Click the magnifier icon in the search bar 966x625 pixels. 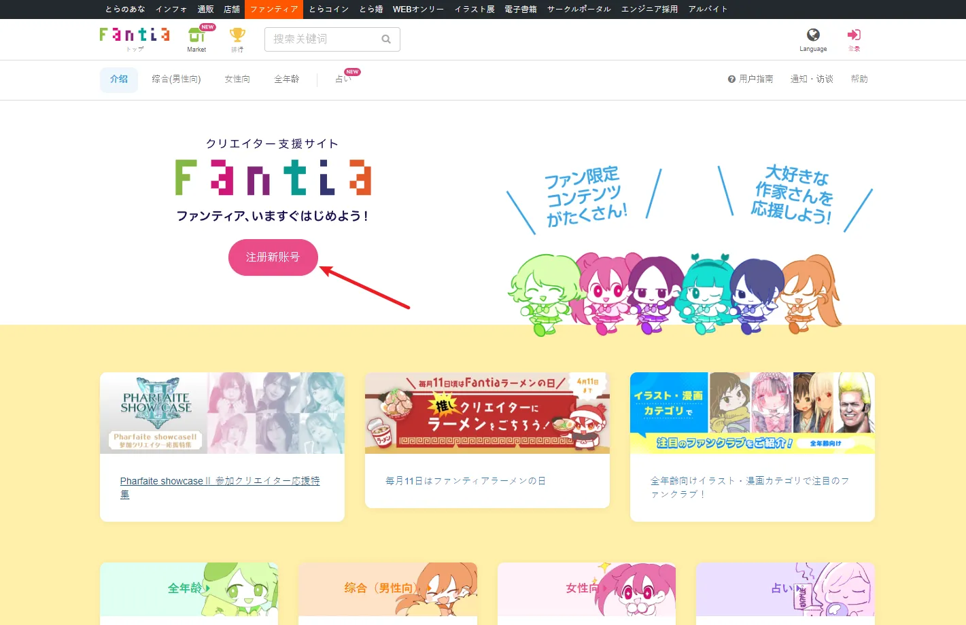tap(385, 39)
